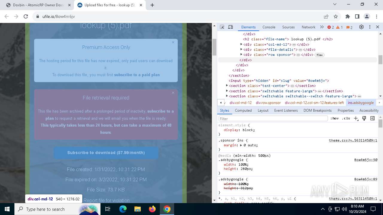Click the yellow warnings count badge

point(339,27)
